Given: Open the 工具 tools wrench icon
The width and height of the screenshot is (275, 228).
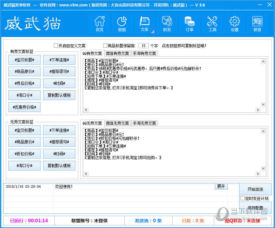Looking at the screenshot, I should tap(212, 24).
